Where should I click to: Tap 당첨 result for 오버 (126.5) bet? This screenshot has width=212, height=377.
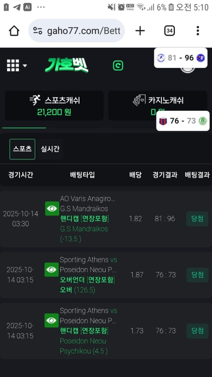click(197, 275)
